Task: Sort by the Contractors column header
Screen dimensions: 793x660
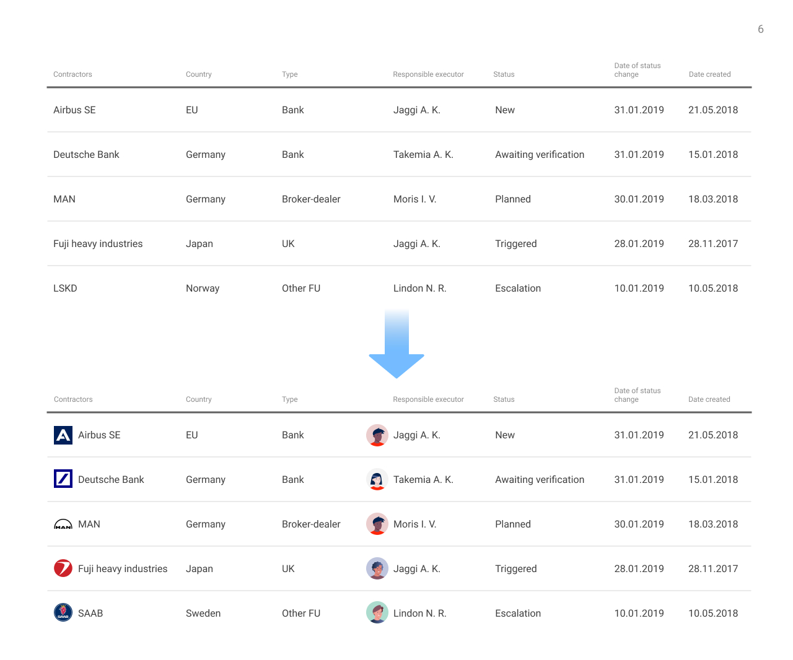Action: point(72,74)
